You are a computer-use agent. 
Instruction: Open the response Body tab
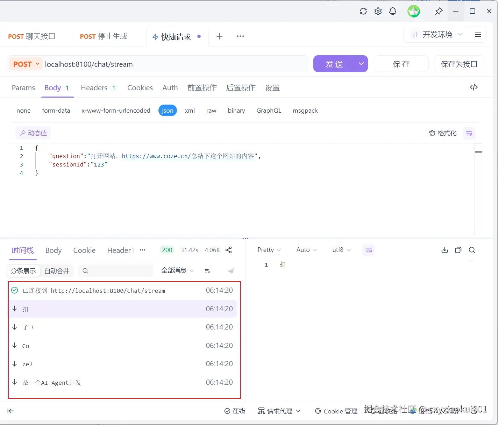point(54,250)
